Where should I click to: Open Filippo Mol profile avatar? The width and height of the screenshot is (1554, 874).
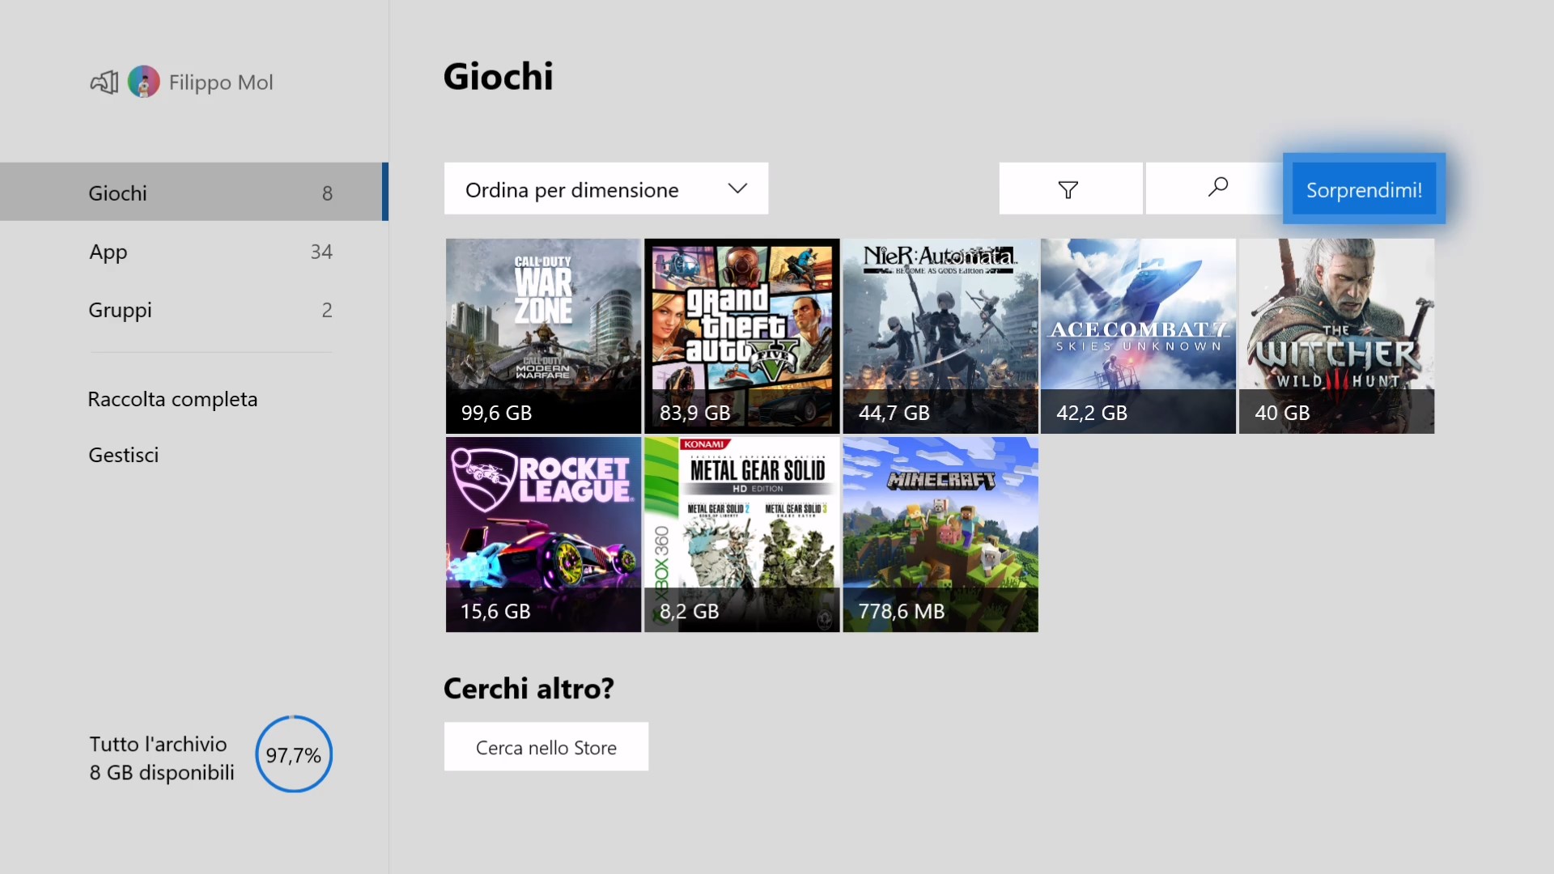point(144,82)
